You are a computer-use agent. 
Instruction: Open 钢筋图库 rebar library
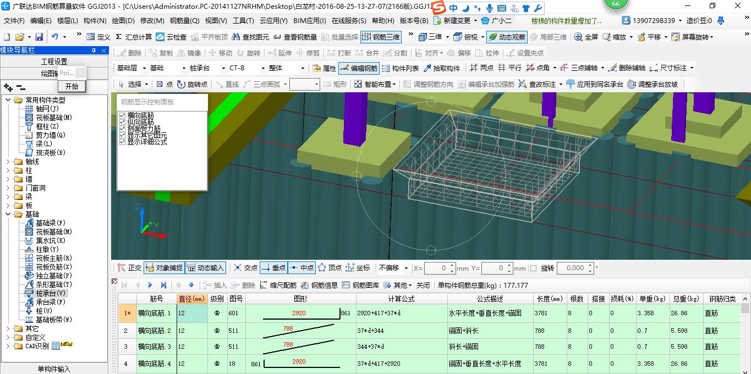pyautogui.click(x=361, y=285)
